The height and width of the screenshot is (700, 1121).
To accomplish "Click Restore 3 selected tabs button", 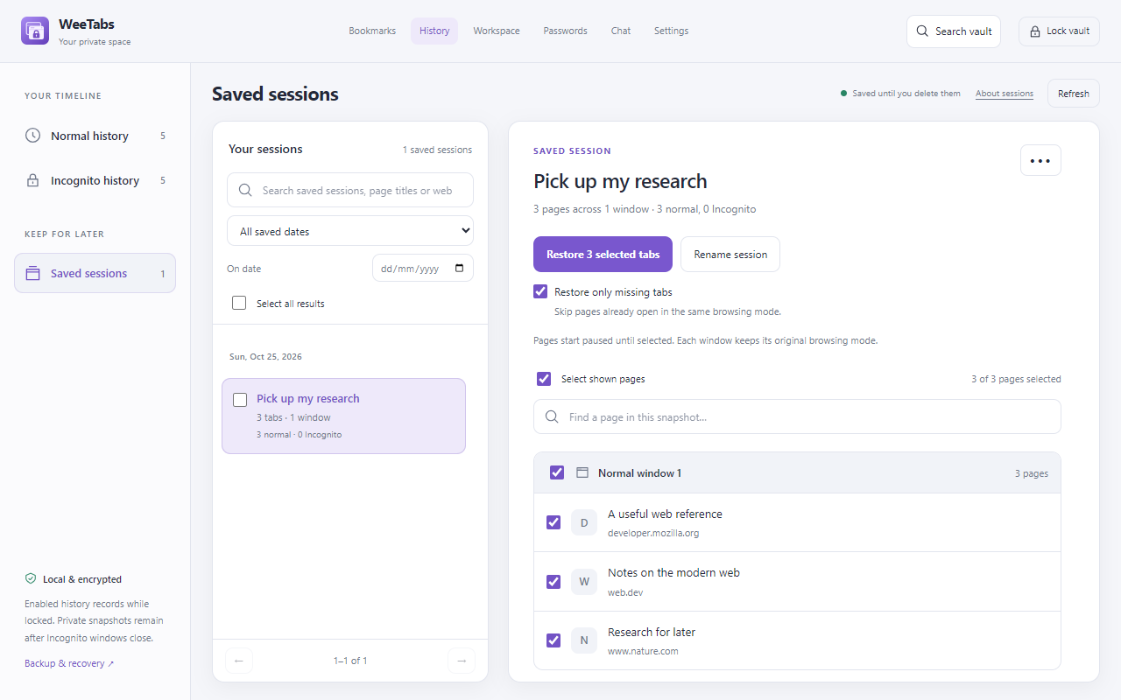I will (603, 255).
